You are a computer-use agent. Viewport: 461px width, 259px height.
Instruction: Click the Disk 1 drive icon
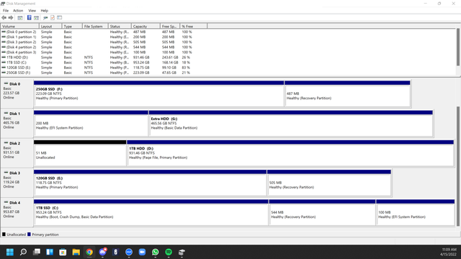6,114
